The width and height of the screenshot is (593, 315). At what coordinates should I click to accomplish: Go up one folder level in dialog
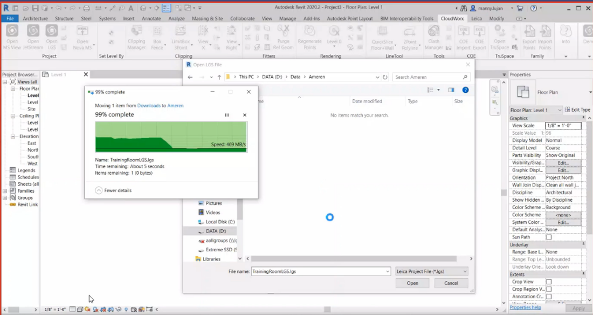tap(219, 77)
